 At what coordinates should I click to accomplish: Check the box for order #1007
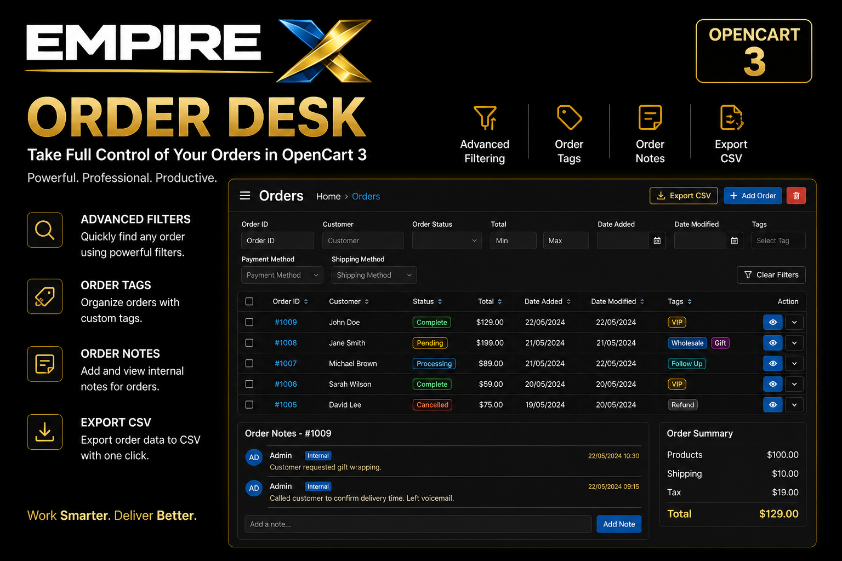tap(249, 363)
